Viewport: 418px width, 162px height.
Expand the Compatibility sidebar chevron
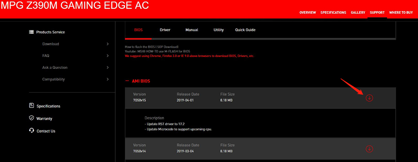click(x=108, y=79)
